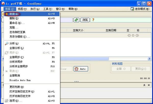Open the 工具(T) menu
The image size is (153, 104).
pos(48,9)
